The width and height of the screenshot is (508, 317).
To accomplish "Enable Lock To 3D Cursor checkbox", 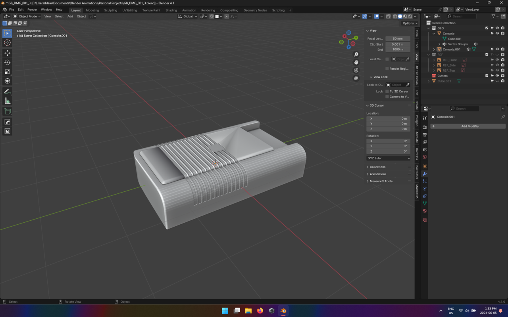I will click(387, 92).
